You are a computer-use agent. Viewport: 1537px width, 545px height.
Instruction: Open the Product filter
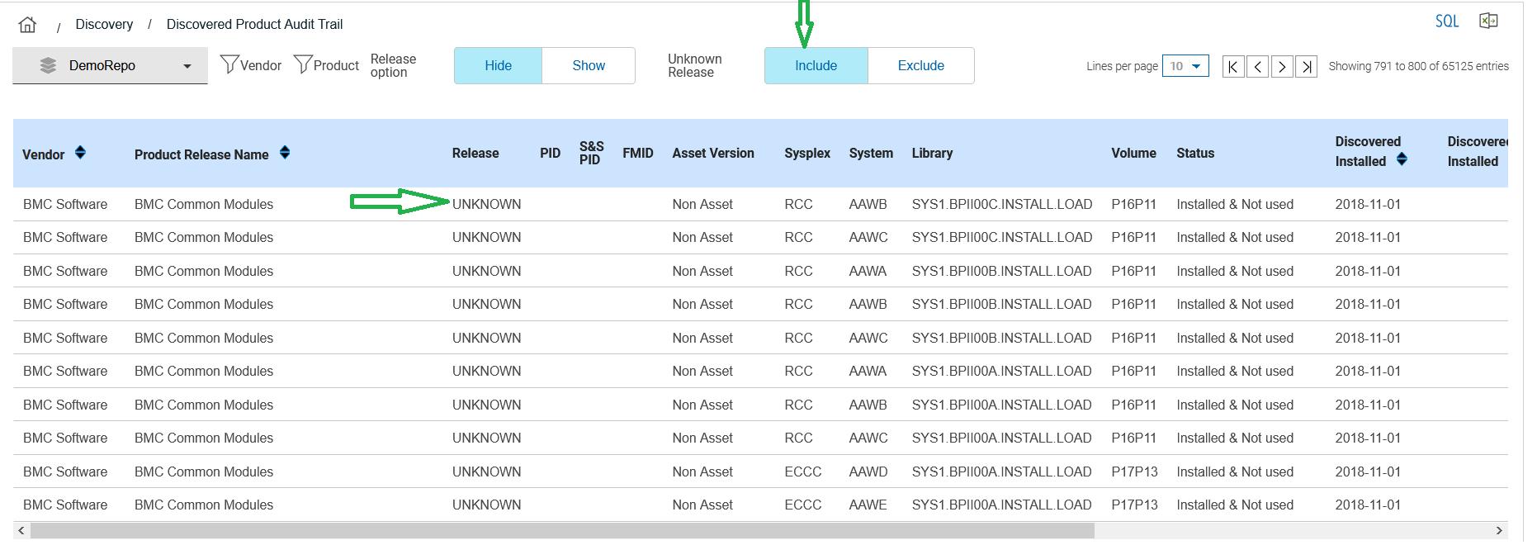(x=326, y=65)
